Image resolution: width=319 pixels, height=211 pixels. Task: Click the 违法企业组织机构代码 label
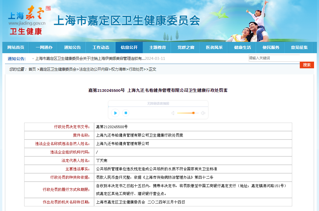(x=70, y=152)
